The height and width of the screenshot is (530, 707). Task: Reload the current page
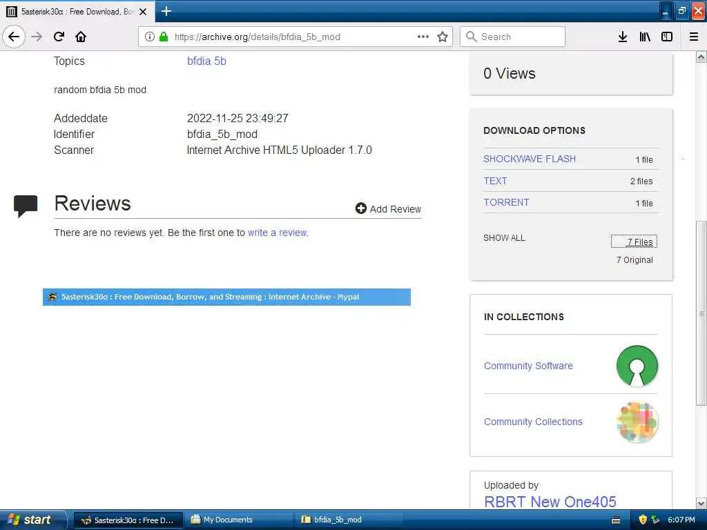[59, 37]
